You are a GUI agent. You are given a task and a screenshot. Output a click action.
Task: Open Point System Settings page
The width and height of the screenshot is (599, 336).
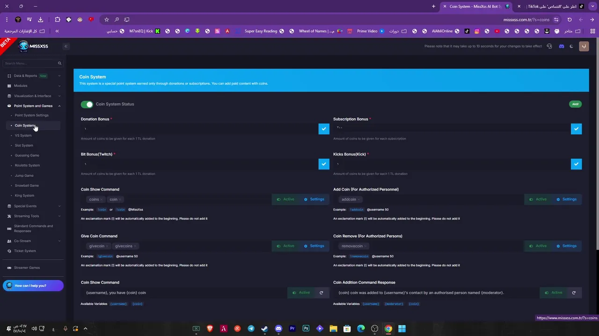click(x=31, y=115)
